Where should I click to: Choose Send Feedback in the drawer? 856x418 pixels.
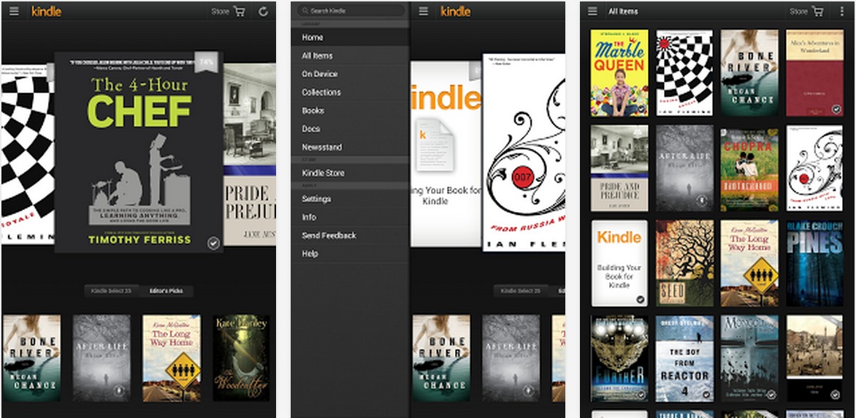[x=350, y=235]
